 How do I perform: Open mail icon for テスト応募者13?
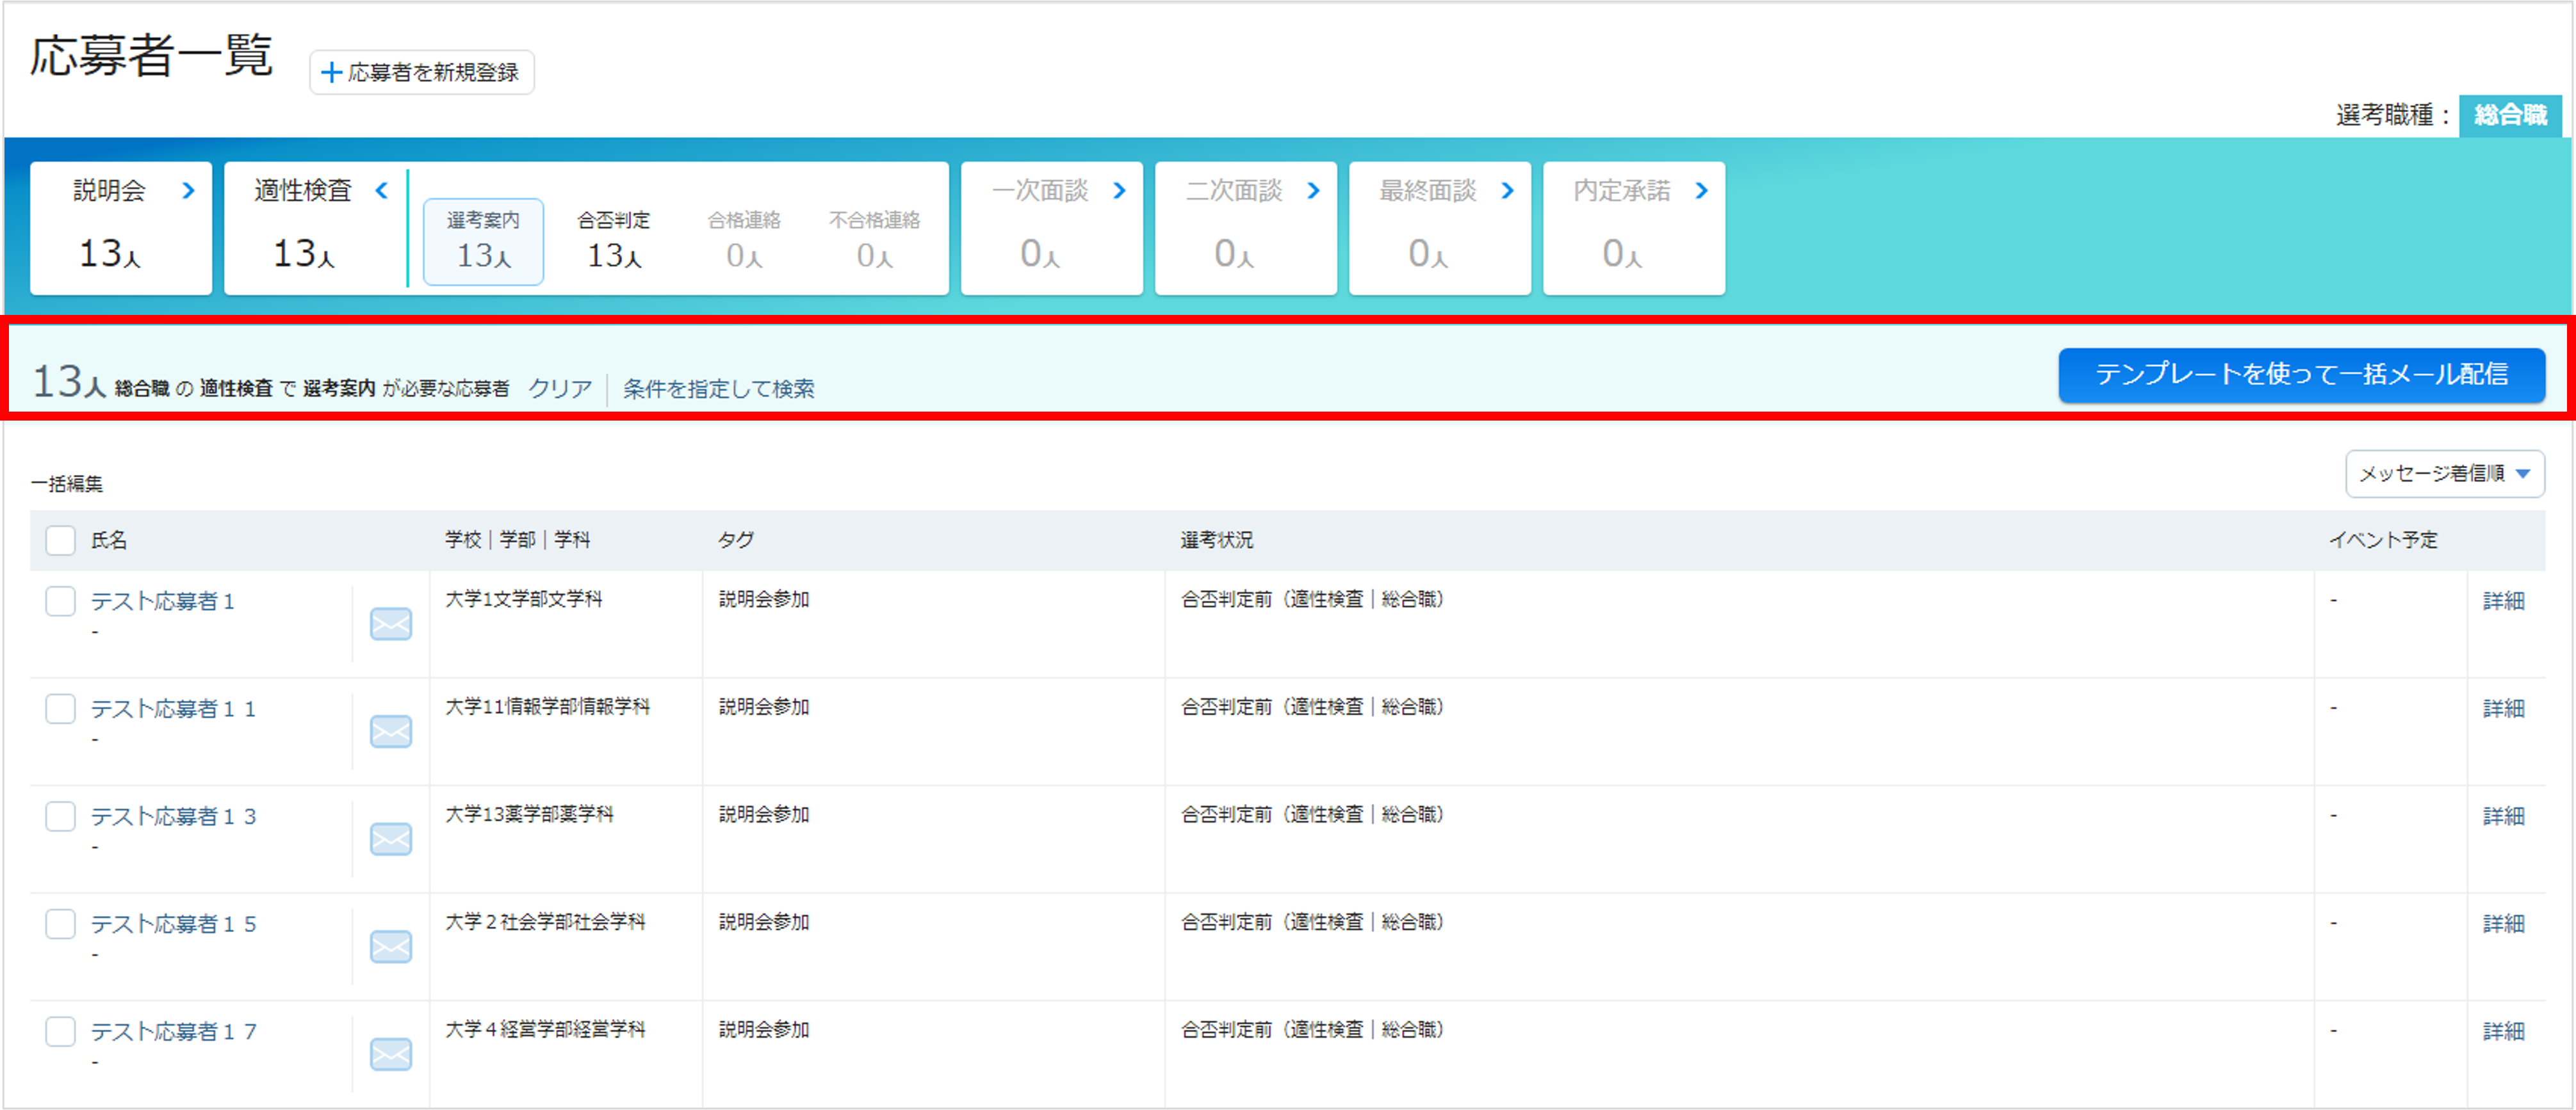tap(390, 839)
